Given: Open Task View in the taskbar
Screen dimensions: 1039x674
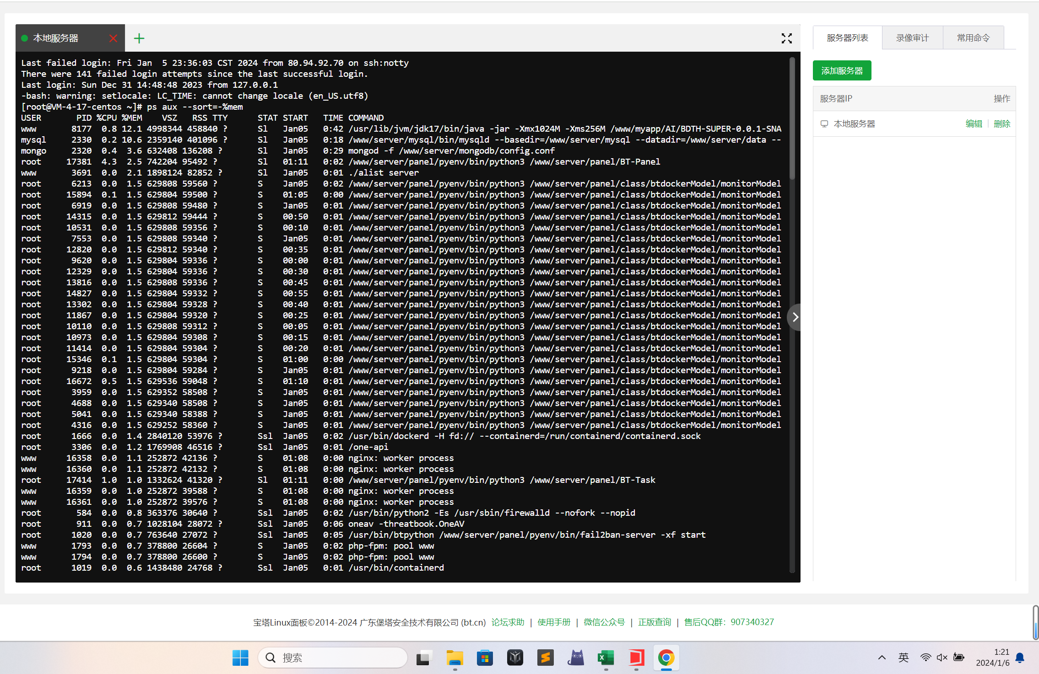Looking at the screenshot, I should coord(424,658).
